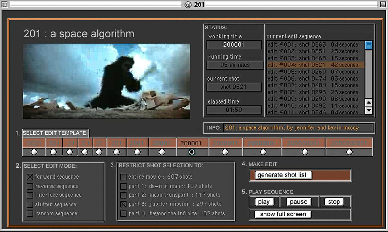Select part 4: beyond the infinite checkbox
Screen dimensions: 388x232
point(123,214)
